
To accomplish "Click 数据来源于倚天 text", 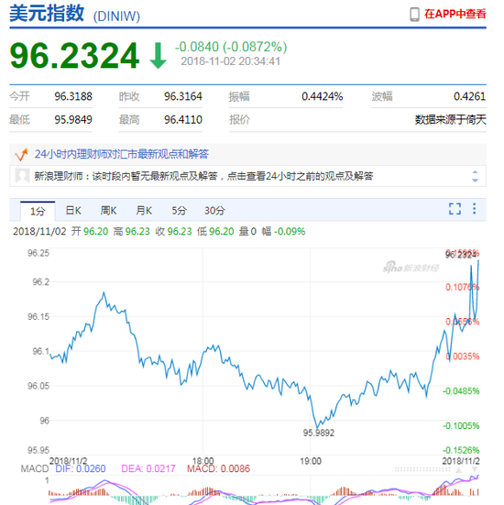I will click(450, 120).
